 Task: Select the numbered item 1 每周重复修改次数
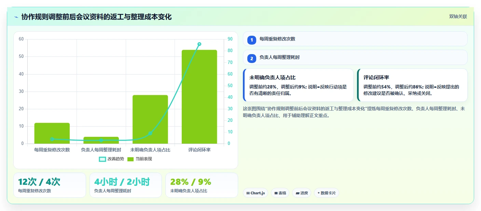pos(355,39)
